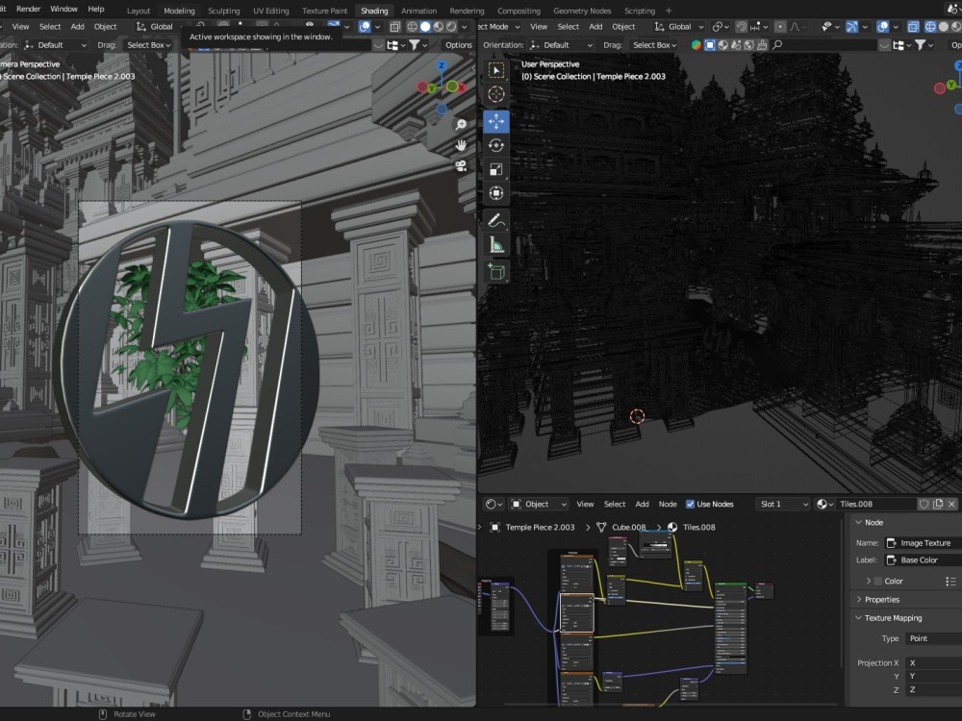Pick the Scale tool in right viewport
Image resolution: width=962 pixels, height=721 pixels.
coord(496,169)
